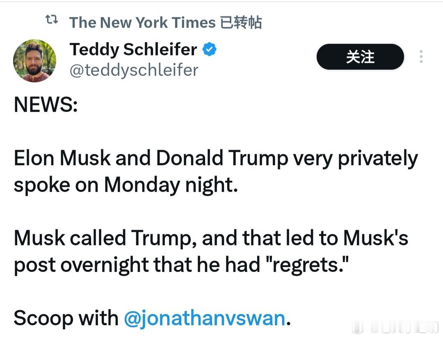This screenshot has width=443, height=338.
Task: Click the repost arrows icon
Action: point(52,20)
